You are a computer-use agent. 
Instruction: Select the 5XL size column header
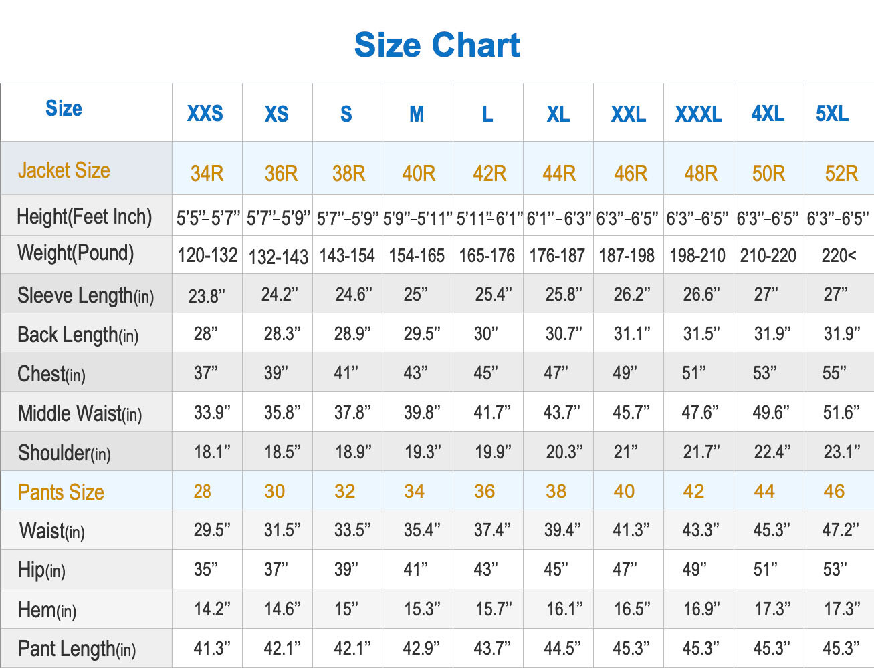[x=832, y=114]
